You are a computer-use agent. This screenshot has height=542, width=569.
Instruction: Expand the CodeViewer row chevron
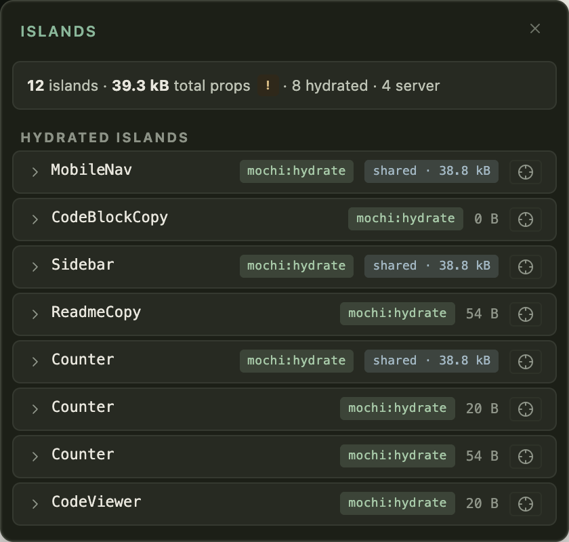pyautogui.click(x=35, y=504)
